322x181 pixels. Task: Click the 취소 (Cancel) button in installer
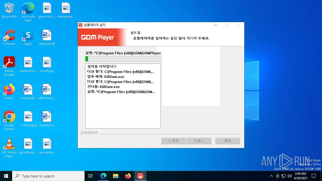pos(228,141)
